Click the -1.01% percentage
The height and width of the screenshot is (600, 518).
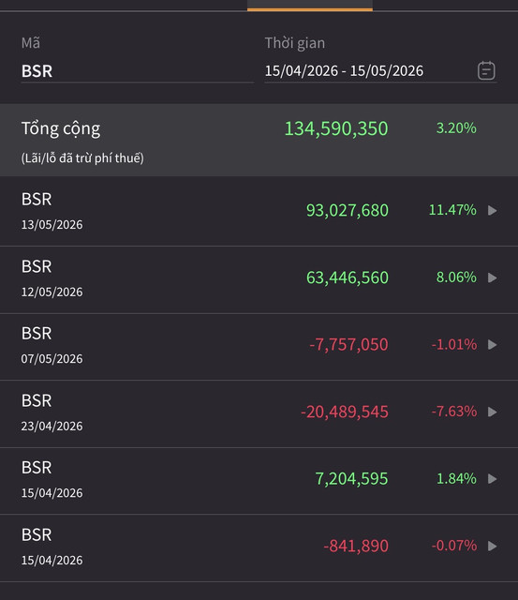tap(454, 344)
